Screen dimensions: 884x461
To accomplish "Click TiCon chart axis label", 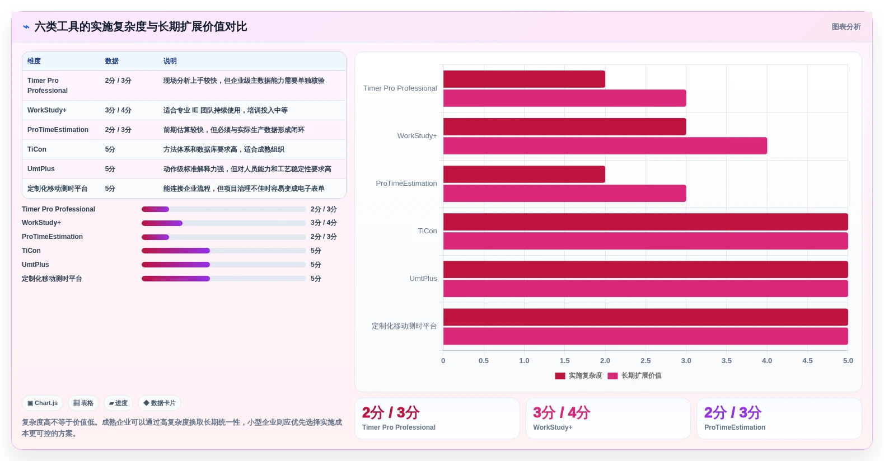I will click(x=427, y=231).
